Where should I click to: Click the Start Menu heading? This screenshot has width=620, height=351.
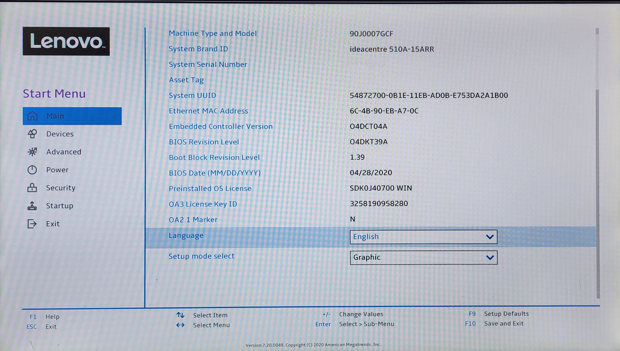point(54,94)
